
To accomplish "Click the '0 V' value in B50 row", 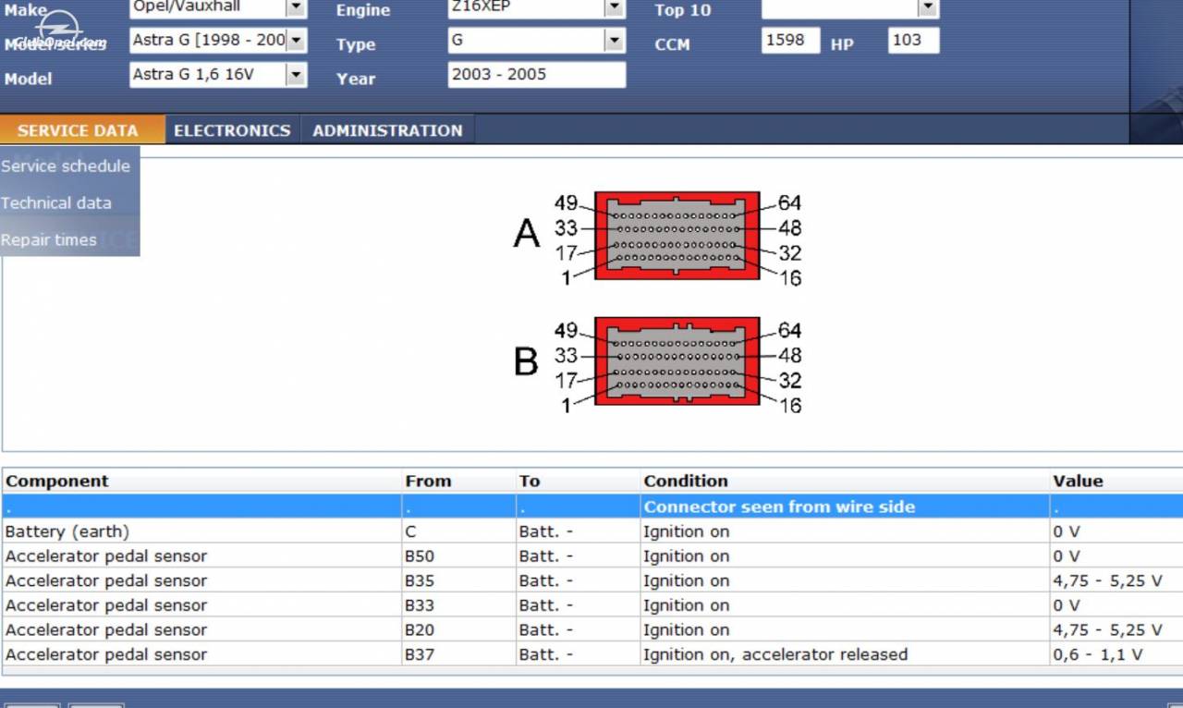I will pyautogui.click(x=1067, y=556).
